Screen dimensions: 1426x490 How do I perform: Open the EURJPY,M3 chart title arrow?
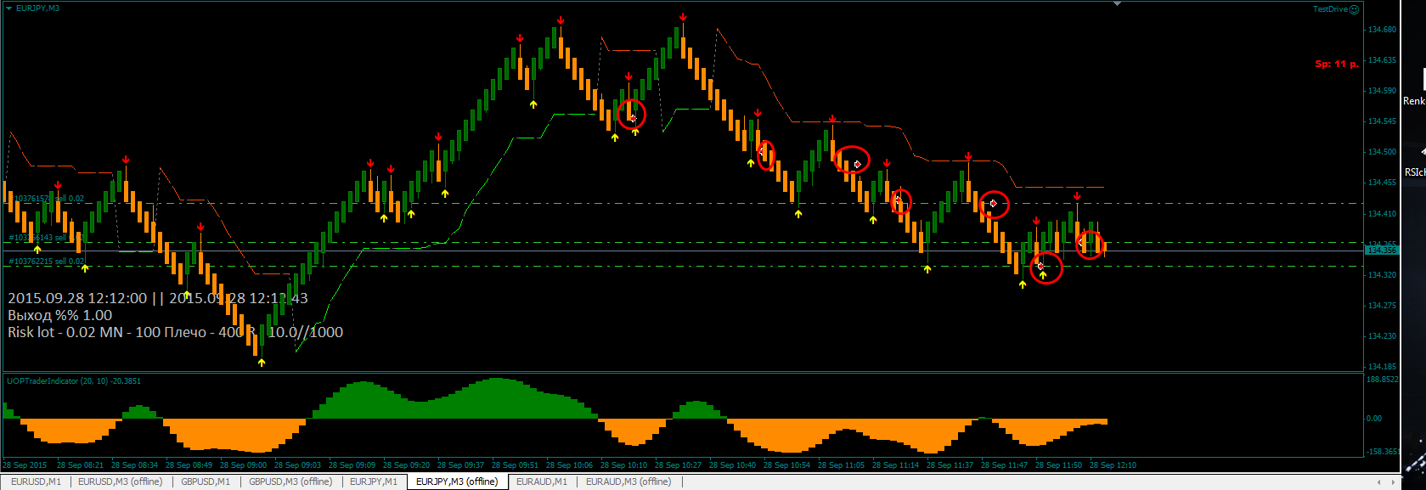pos(9,8)
